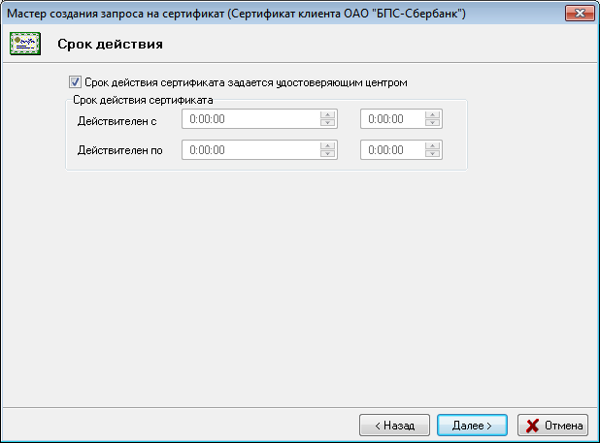
Task: Decrease the 'Действителен с' time with down arrow
Action: [x=434, y=123]
